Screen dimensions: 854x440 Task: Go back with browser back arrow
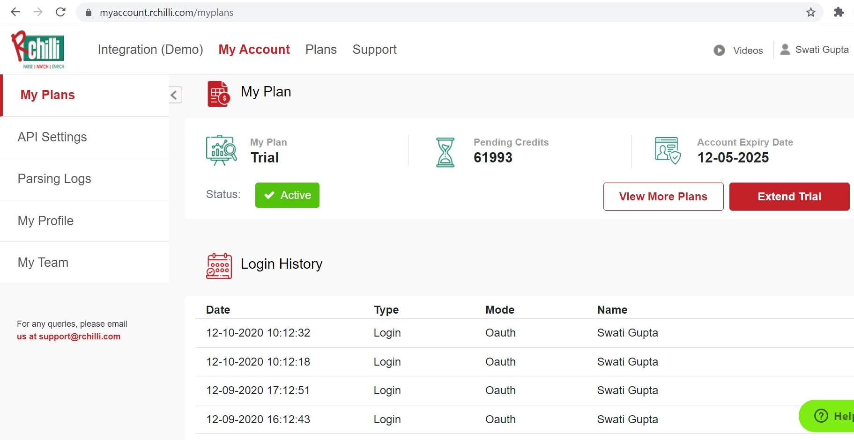pos(15,12)
